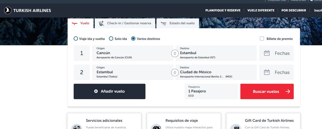Click the seat icon on Check-in tab

pos(101,23)
